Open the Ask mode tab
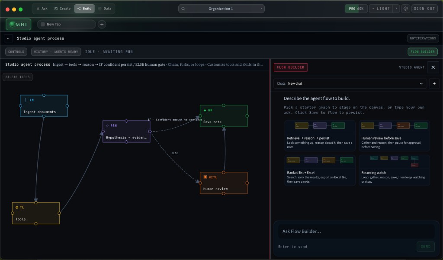This screenshot has height=260, width=443. 42,9
